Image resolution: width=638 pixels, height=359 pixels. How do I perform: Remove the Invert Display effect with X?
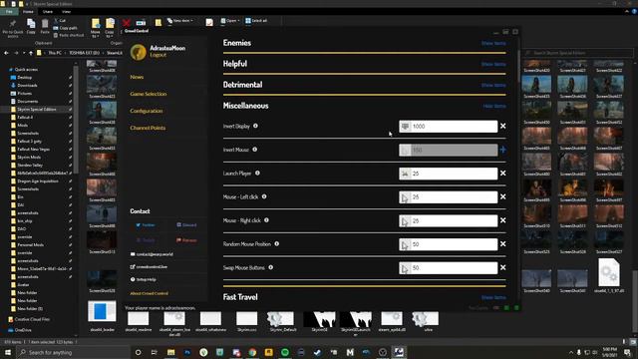502,127
